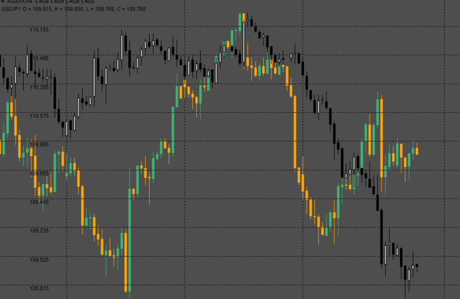The height and width of the screenshot is (299, 460).
Task: Click the 110.705 price level label
Action: pos(39,29)
